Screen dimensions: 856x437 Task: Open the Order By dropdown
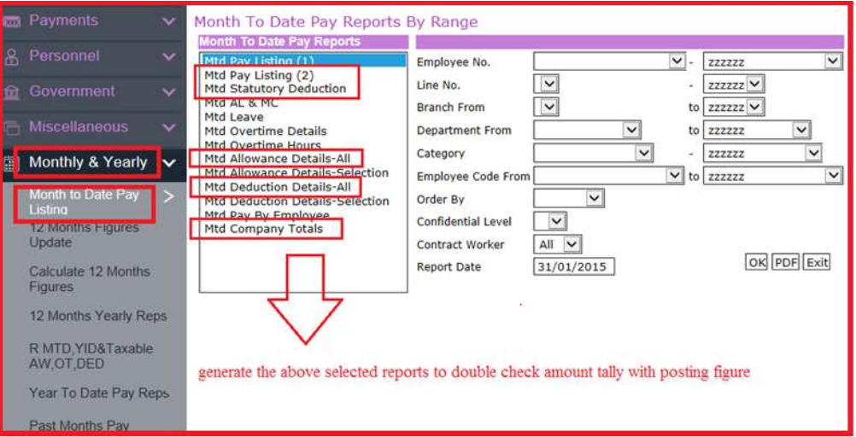pos(595,199)
